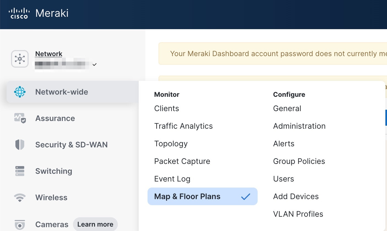Go to Group Policies under Configure
Viewport: 387px width, 231px height.
[x=299, y=161]
